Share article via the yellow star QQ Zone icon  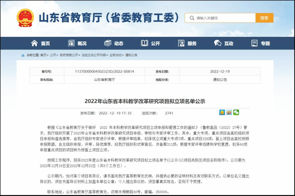point(222,113)
